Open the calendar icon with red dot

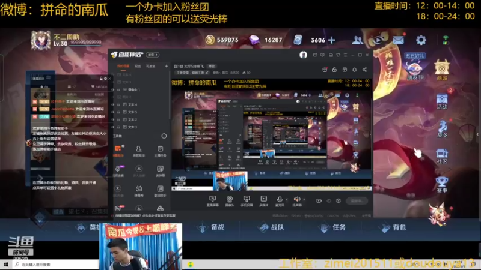tap(325, 70)
